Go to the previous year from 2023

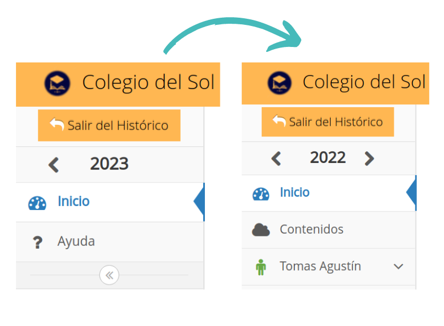click(x=54, y=165)
